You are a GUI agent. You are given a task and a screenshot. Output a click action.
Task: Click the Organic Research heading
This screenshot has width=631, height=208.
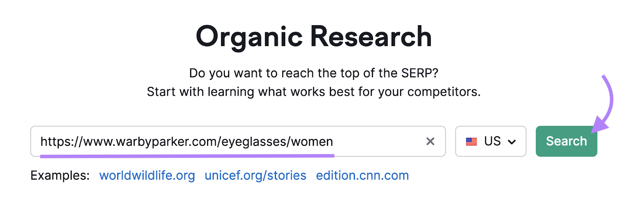pos(314,37)
